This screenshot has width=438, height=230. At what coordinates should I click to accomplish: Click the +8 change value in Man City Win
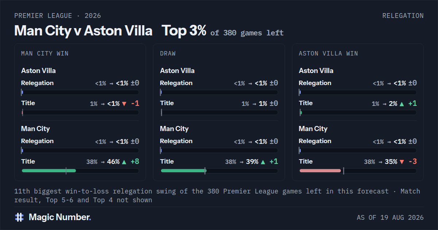pos(135,162)
